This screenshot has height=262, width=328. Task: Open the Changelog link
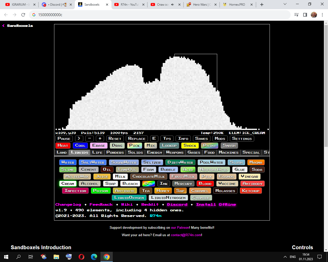click(68, 205)
